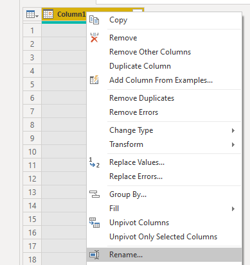Click the Copy icon in context menu
250x265 pixels.
point(94,20)
